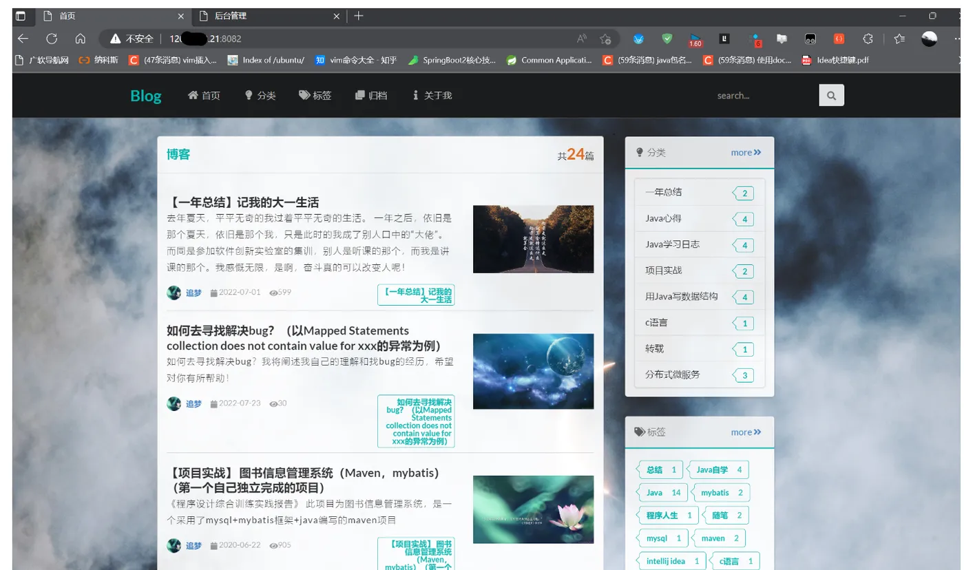Viewport: 964px width, 570px height.
Task: Go back to the previous page
Action: click(x=23, y=39)
